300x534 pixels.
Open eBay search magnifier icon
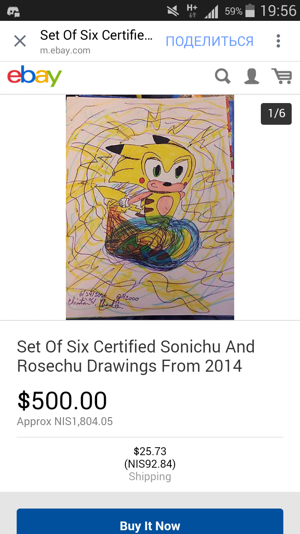[222, 77]
